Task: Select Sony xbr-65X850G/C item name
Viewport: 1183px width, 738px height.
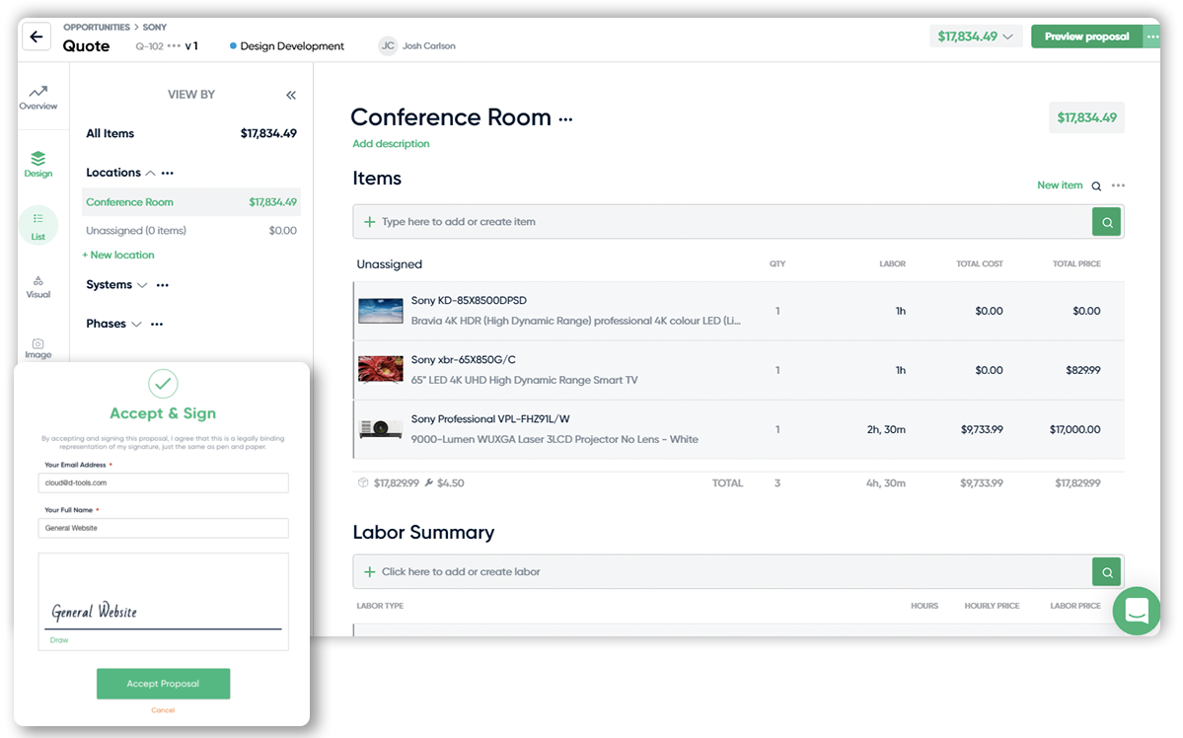Action: pos(464,360)
